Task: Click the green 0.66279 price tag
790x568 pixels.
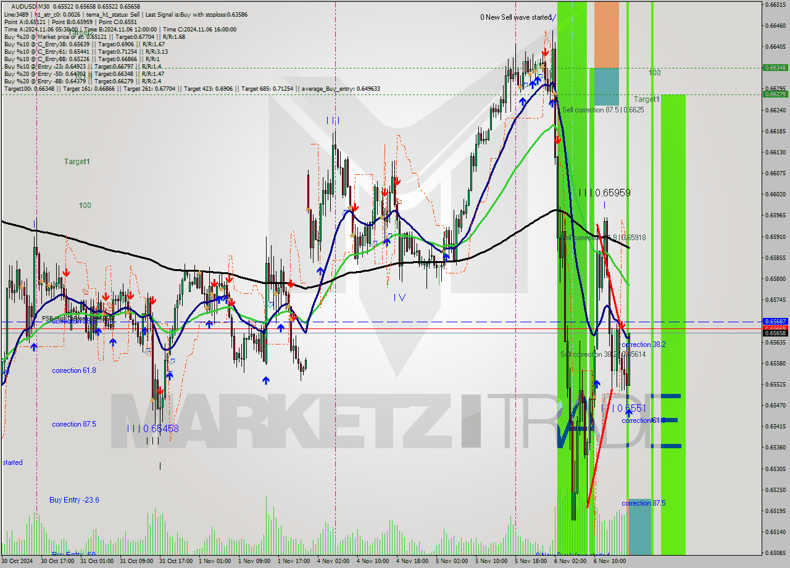Action: [775, 94]
